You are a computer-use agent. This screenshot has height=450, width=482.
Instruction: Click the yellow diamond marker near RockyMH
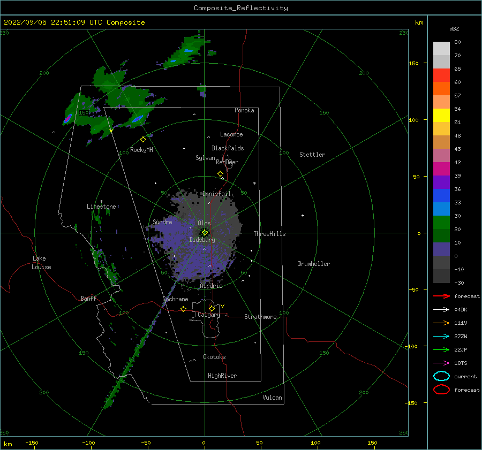click(143, 140)
